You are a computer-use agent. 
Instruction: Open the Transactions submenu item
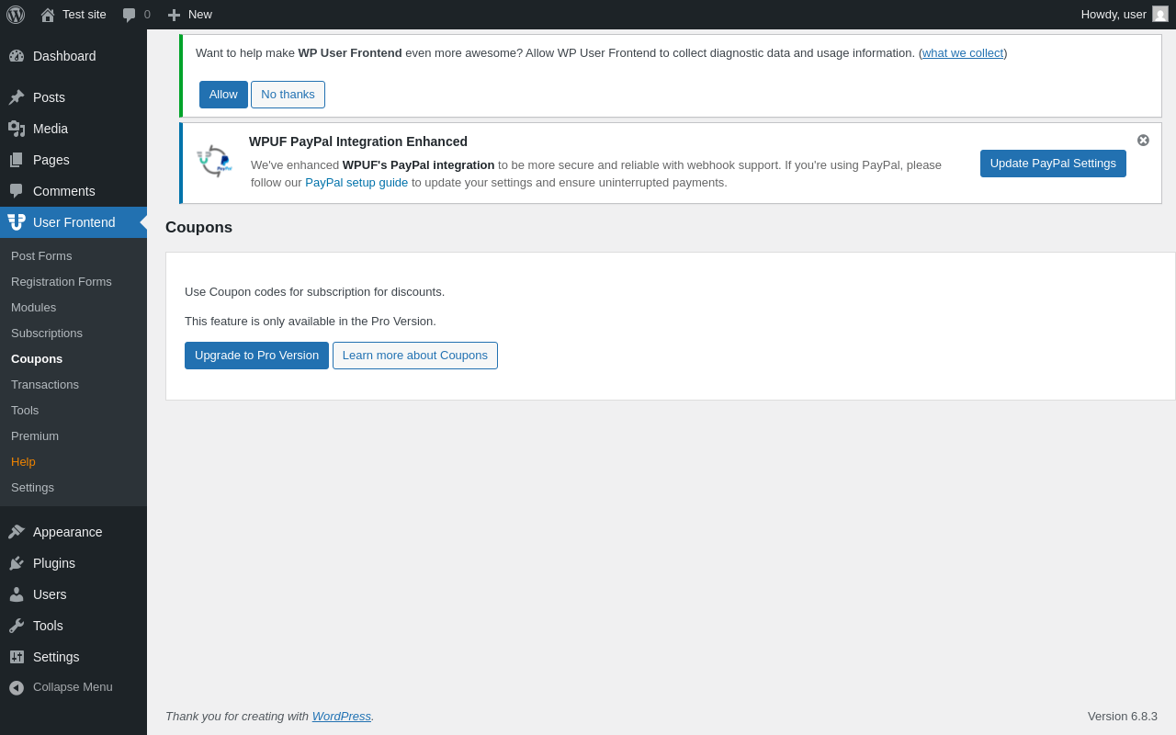(x=45, y=385)
